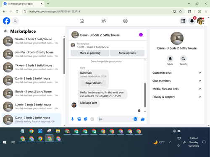Image resolution: width=210 pixels, height=157 pixels.
Task: Go to the Home feed icon
Action: (82, 21)
